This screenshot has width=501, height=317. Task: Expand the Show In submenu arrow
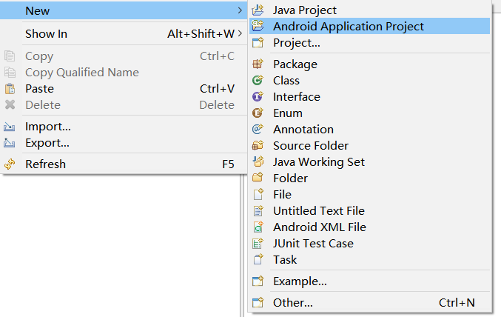point(239,34)
